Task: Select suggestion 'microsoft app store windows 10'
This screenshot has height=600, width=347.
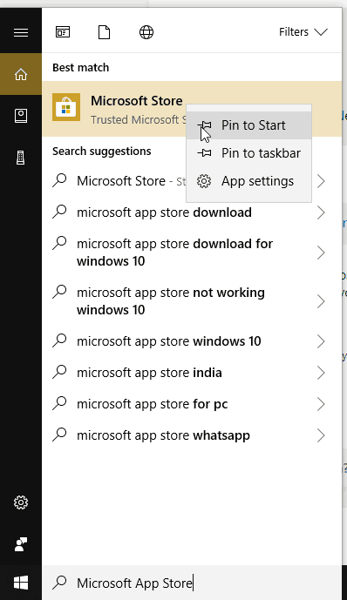Action: click(x=192, y=341)
